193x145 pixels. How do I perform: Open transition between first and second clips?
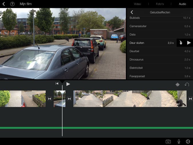click(x=50, y=99)
